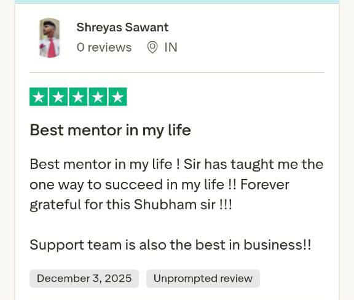Click the top blue border of the card

[177, 2]
